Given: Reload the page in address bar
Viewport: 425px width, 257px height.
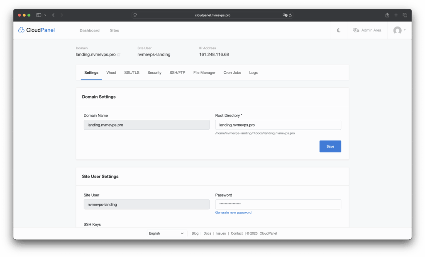Looking at the screenshot, I should point(291,15).
